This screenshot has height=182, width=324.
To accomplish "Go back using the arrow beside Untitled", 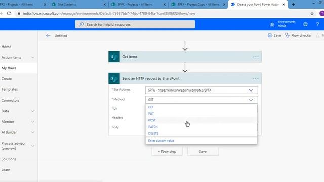I will [48, 36].
